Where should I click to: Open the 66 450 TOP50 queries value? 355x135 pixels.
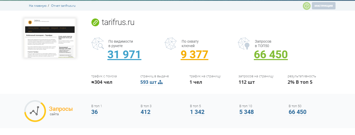click(271, 55)
